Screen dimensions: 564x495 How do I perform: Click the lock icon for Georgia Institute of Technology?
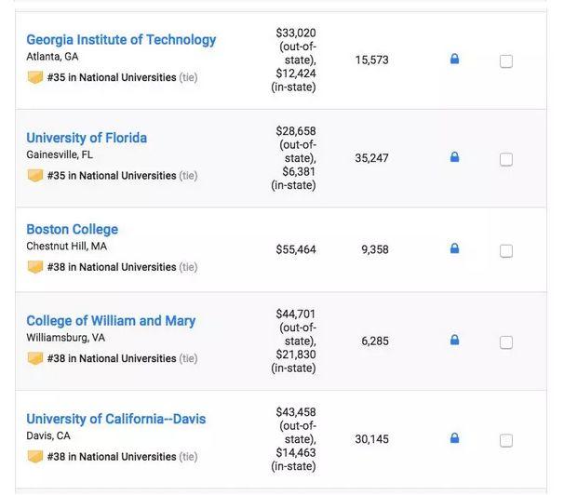tap(454, 60)
